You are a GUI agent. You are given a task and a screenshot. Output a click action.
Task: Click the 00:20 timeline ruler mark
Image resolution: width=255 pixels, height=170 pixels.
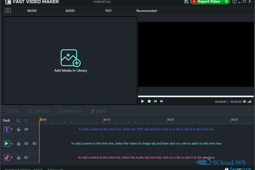point(170,119)
